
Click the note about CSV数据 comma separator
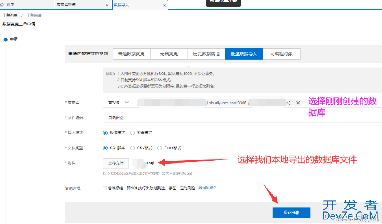[x=166, y=86]
